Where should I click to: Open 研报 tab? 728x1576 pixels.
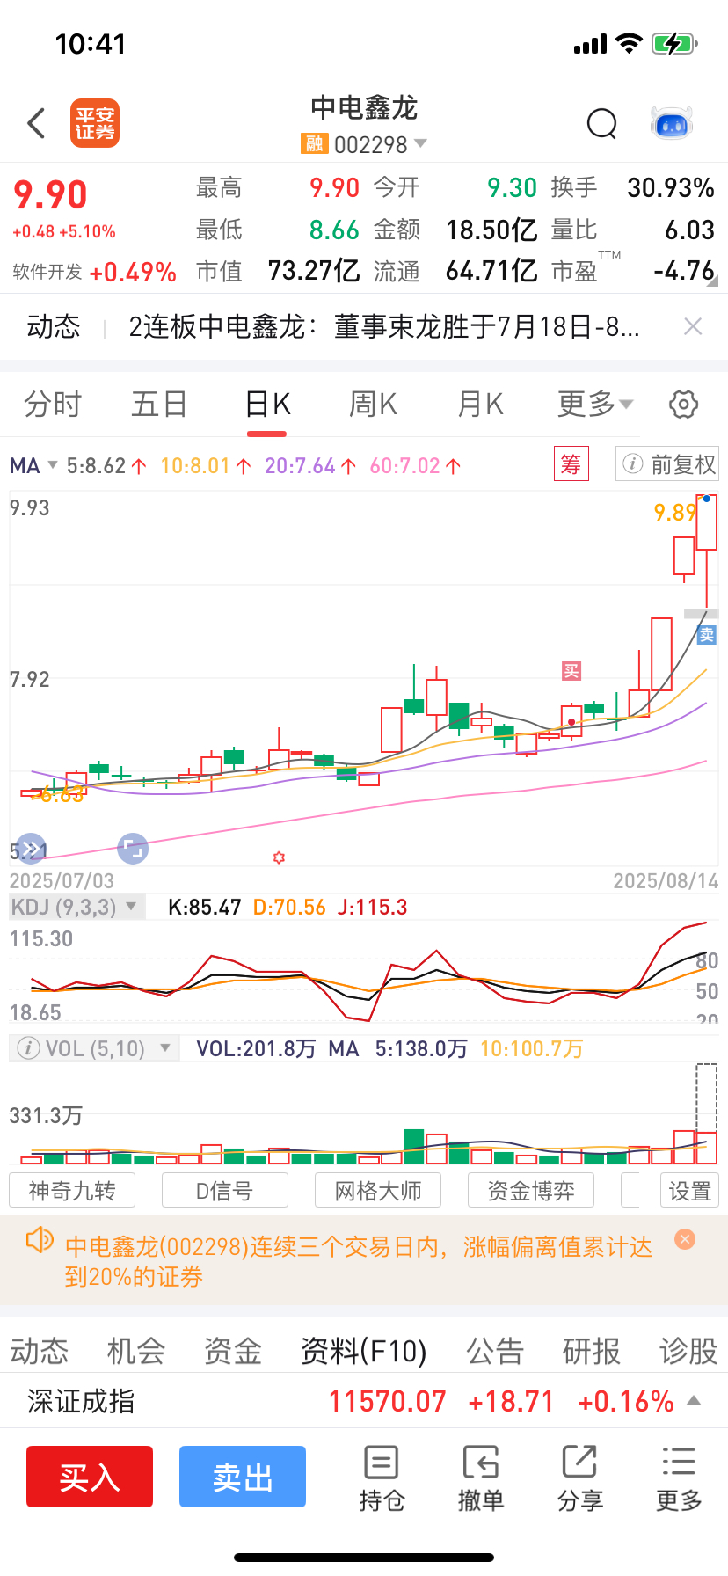pos(592,1351)
